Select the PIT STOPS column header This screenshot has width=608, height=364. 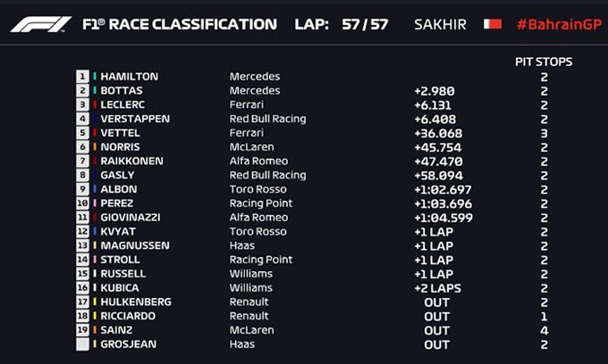(544, 62)
